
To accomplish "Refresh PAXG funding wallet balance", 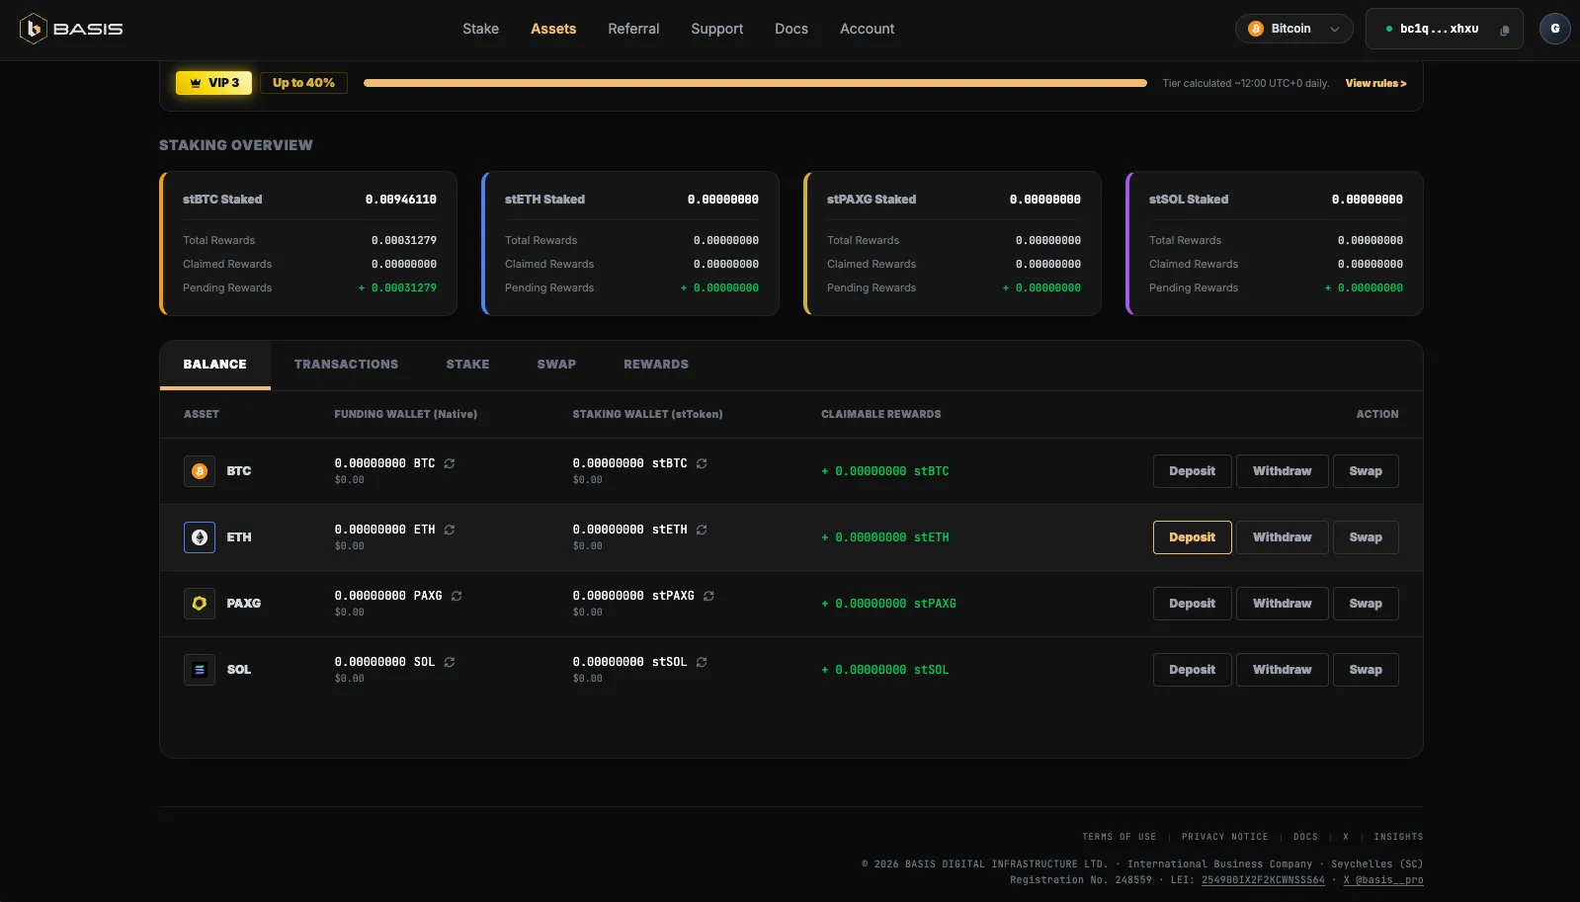I will (x=457, y=596).
